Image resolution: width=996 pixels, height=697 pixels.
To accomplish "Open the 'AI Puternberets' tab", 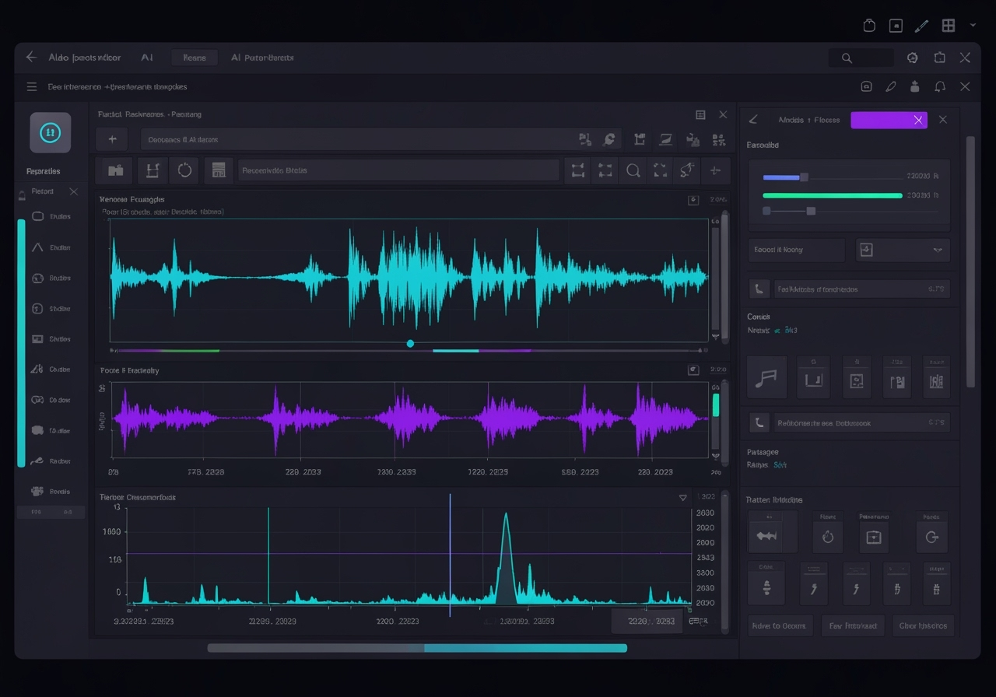I will click(x=262, y=58).
